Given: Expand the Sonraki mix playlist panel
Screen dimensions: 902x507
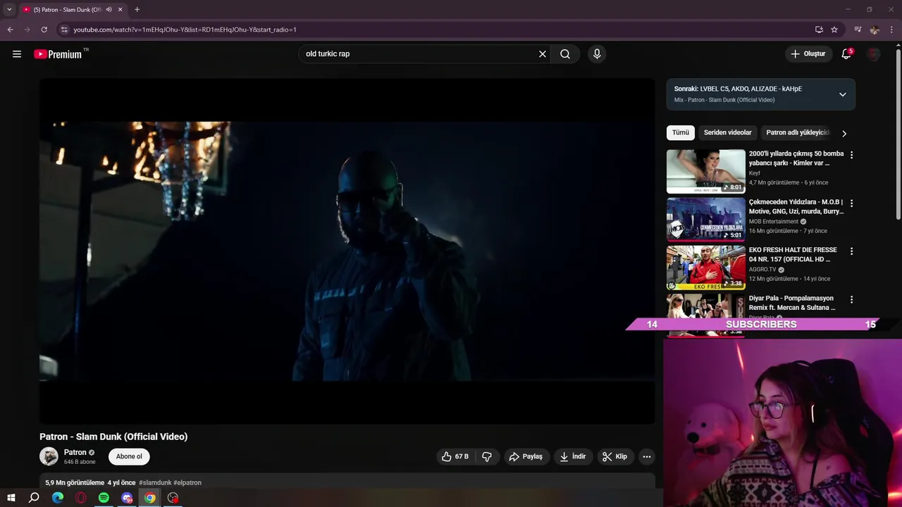Looking at the screenshot, I should (x=842, y=94).
